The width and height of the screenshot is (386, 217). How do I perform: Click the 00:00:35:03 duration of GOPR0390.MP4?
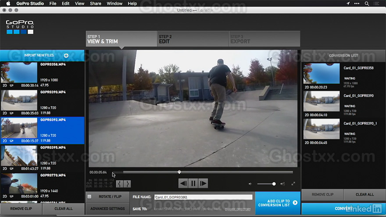click(x=29, y=113)
